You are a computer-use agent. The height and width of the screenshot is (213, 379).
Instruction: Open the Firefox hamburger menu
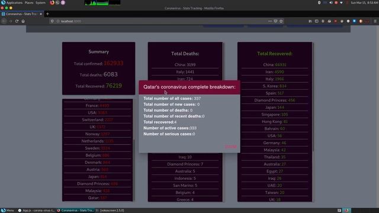375,21
